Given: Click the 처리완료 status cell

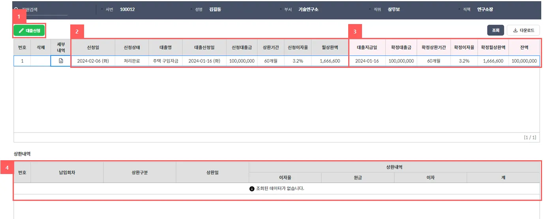Looking at the screenshot, I should point(132,61).
